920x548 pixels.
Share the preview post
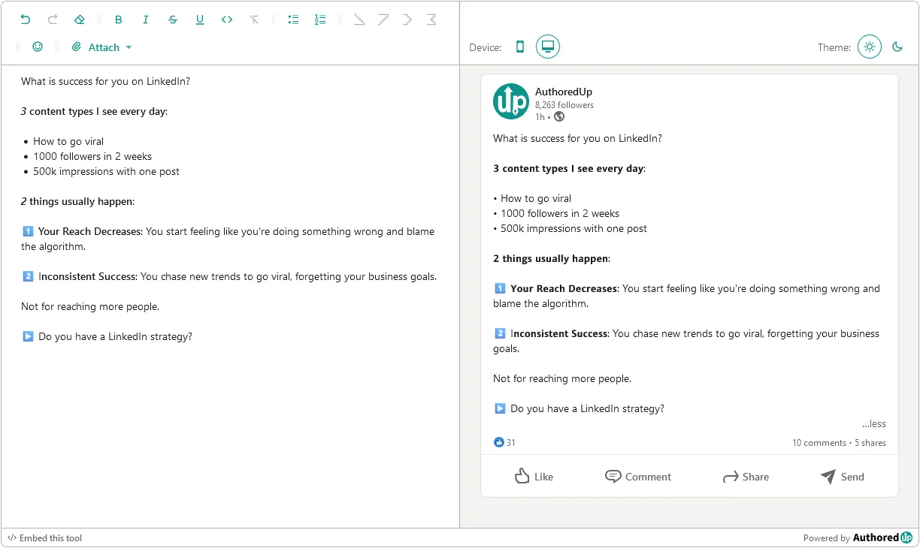[x=746, y=476]
